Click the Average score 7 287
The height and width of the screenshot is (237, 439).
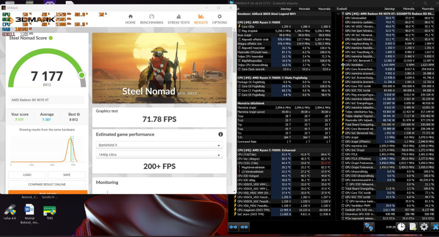tap(46, 120)
